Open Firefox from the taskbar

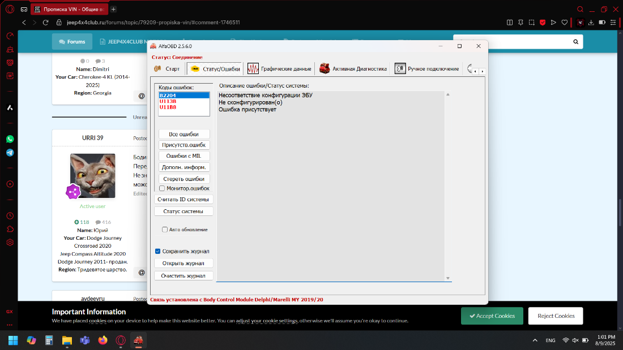click(103, 340)
